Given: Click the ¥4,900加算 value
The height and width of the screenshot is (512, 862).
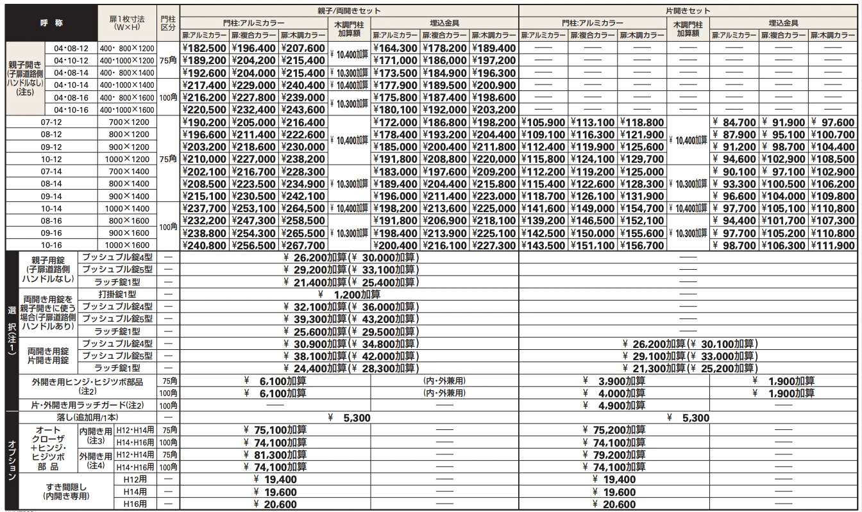Looking at the screenshot, I should (x=614, y=405).
